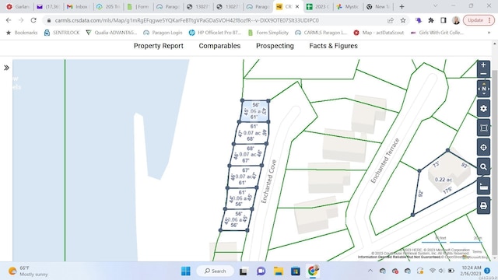Viewport: 498px width, 280px height.
Task: Switch to the Mystic browser tab
Action: point(348,7)
